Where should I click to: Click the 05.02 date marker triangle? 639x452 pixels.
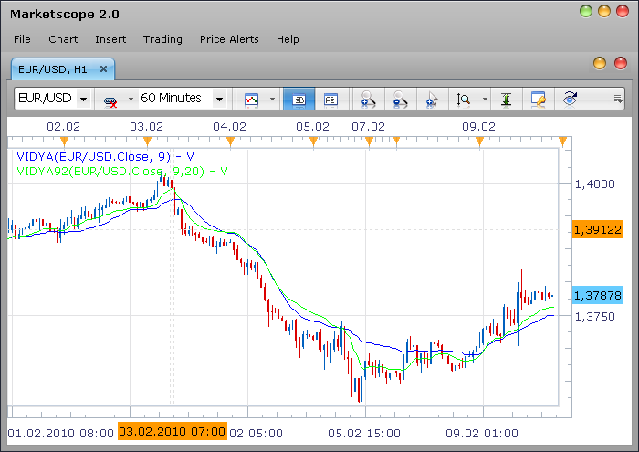313,142
